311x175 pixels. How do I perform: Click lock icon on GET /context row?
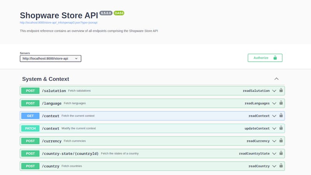281,115
